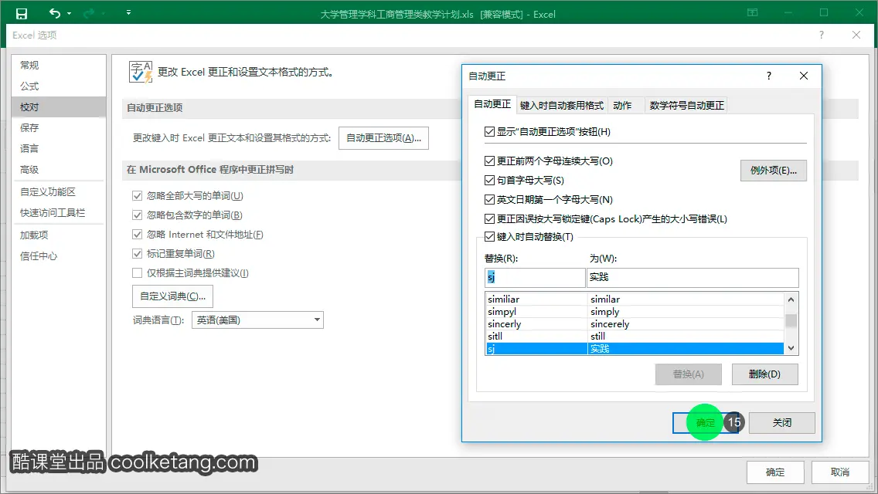878x494 pixels.
Task: Click the Save icon in Excel title bar
Action: pyautogui.click(x=22, y=13)
